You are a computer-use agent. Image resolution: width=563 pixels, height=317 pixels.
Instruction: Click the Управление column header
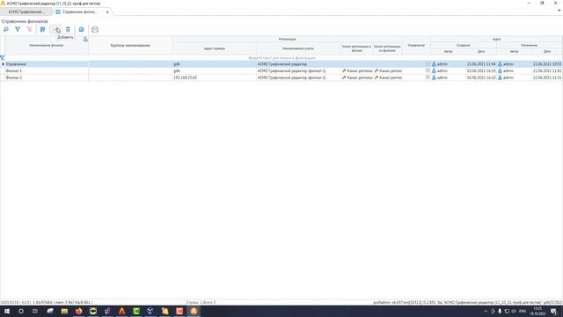tap(416, 45)
